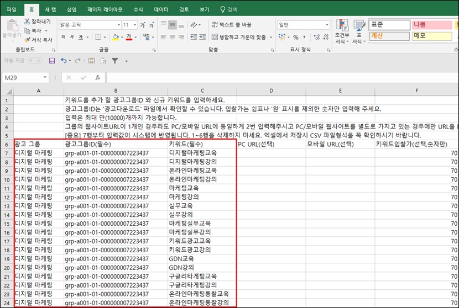Click the accounting number format icon
The height and width of the screenshot is (308, 459).
[282, 37]
